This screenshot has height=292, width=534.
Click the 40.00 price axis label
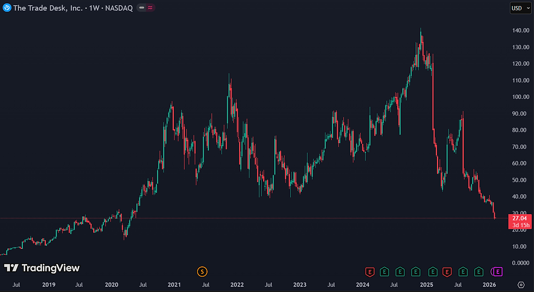pos(519,196)
